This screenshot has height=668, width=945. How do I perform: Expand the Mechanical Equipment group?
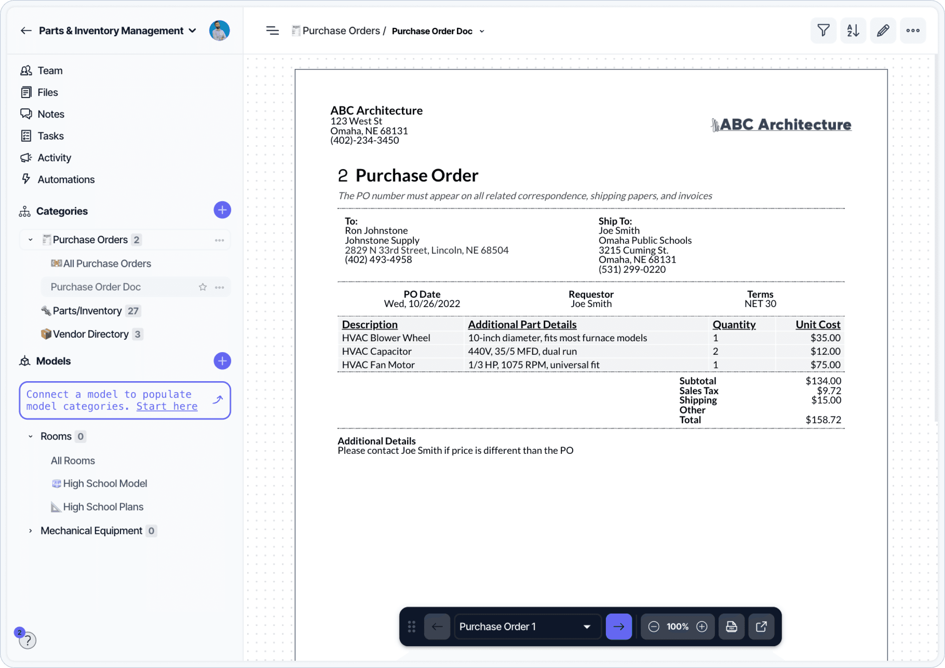pos(31,531)
